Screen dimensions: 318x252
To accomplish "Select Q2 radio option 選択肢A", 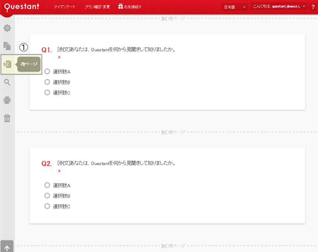I will (47, 185).
